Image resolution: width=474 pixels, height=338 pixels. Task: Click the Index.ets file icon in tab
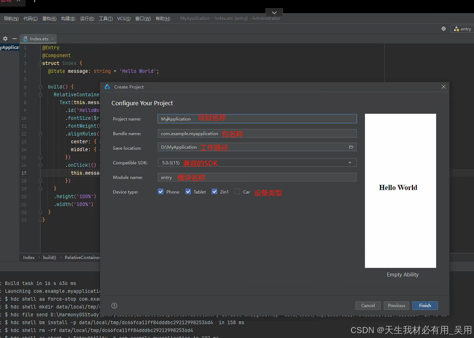25,39
